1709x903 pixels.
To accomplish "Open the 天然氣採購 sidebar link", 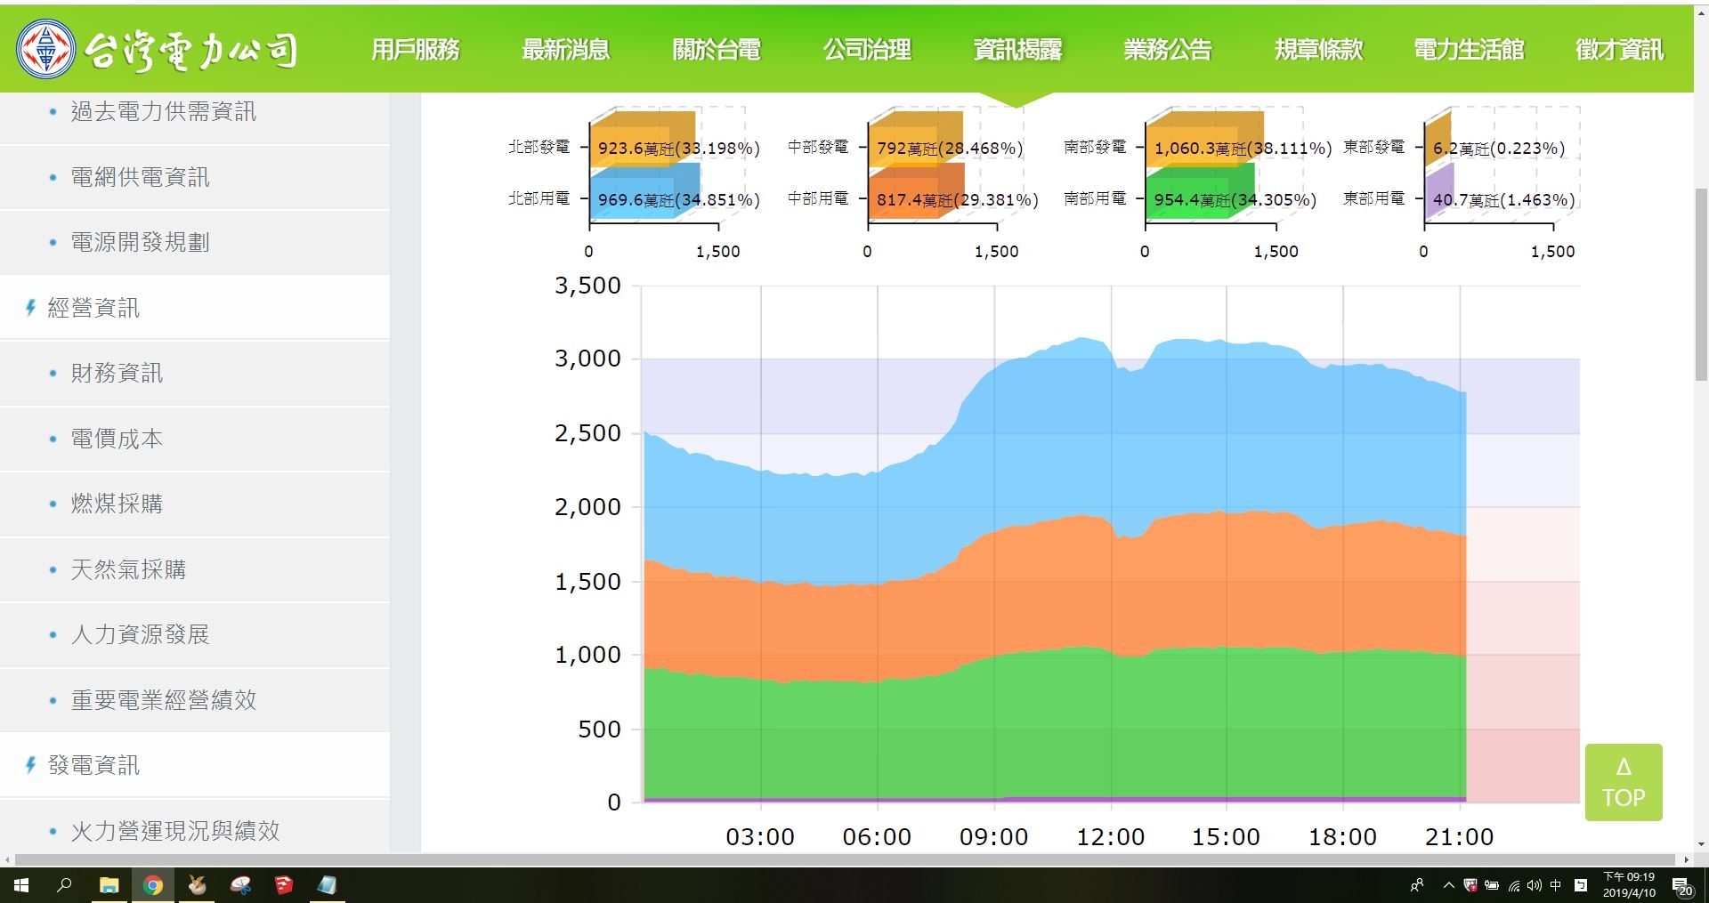I will click(129, 569).
